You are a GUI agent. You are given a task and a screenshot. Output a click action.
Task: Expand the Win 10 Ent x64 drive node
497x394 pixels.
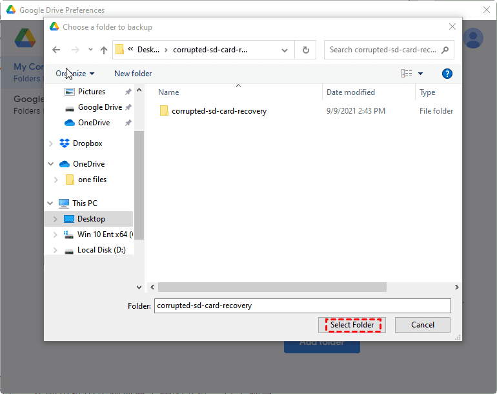(55, 234)
